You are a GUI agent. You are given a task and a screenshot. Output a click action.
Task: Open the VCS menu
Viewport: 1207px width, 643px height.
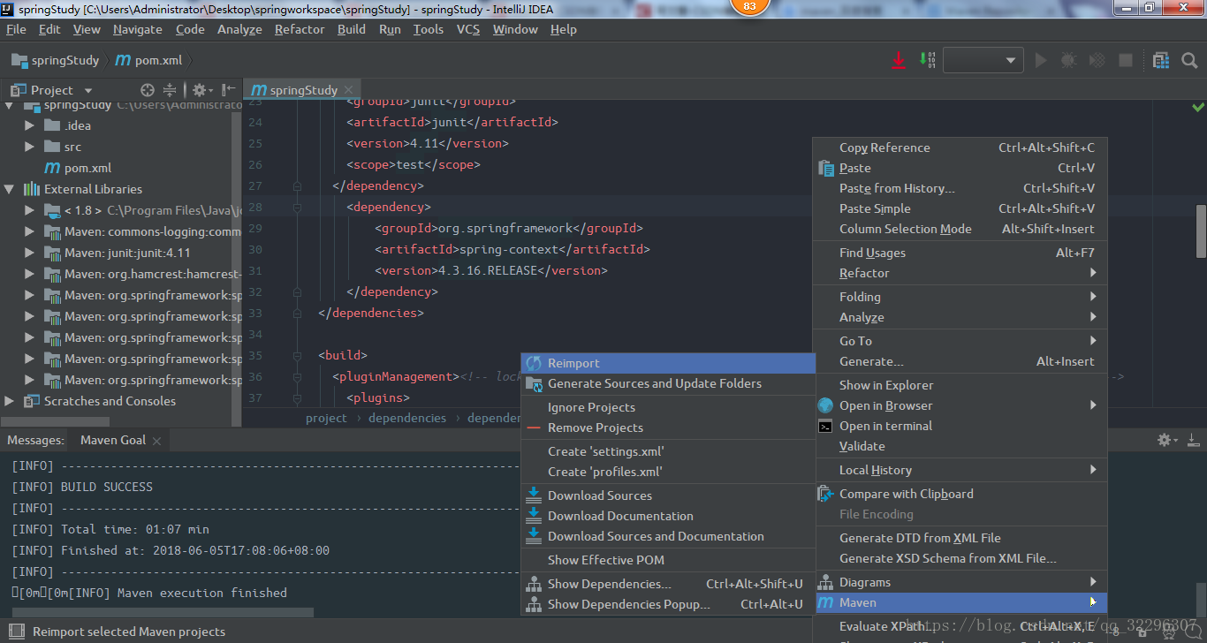(x=468, y=29)
